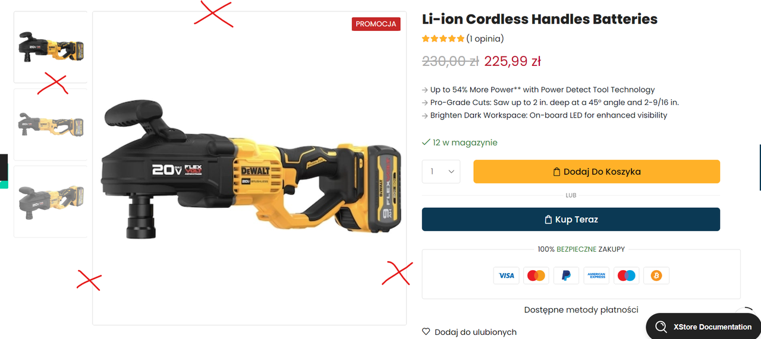
Task: Click the five-star rating
Action: (443, 39)
